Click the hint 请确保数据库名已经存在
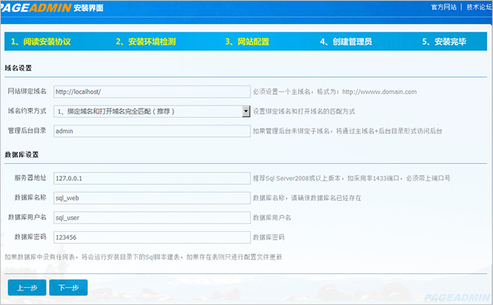The width and height of the screenshot is (493, 305). (x=307, y=198)
